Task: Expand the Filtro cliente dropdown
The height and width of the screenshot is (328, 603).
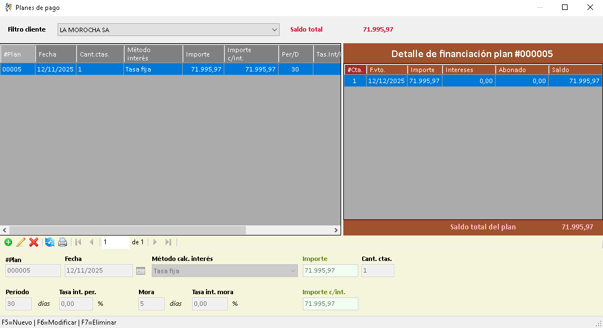Action: click(275, 29)
